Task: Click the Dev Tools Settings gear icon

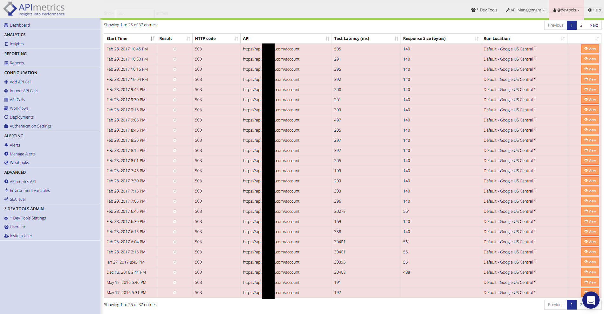Action: coord(6,218)
